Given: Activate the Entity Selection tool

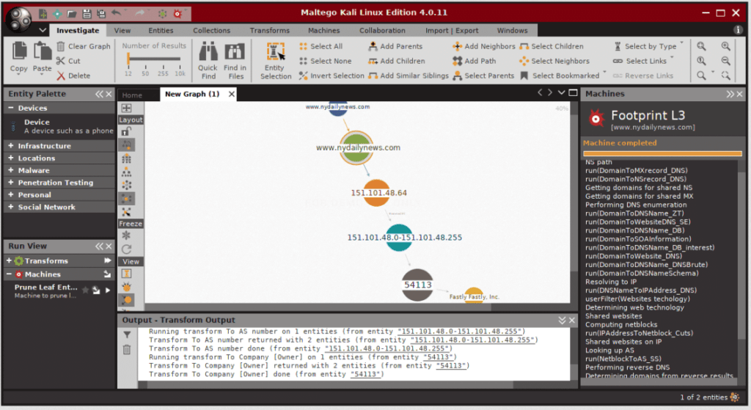Looking at the screenshot, I should pos(276,60).
